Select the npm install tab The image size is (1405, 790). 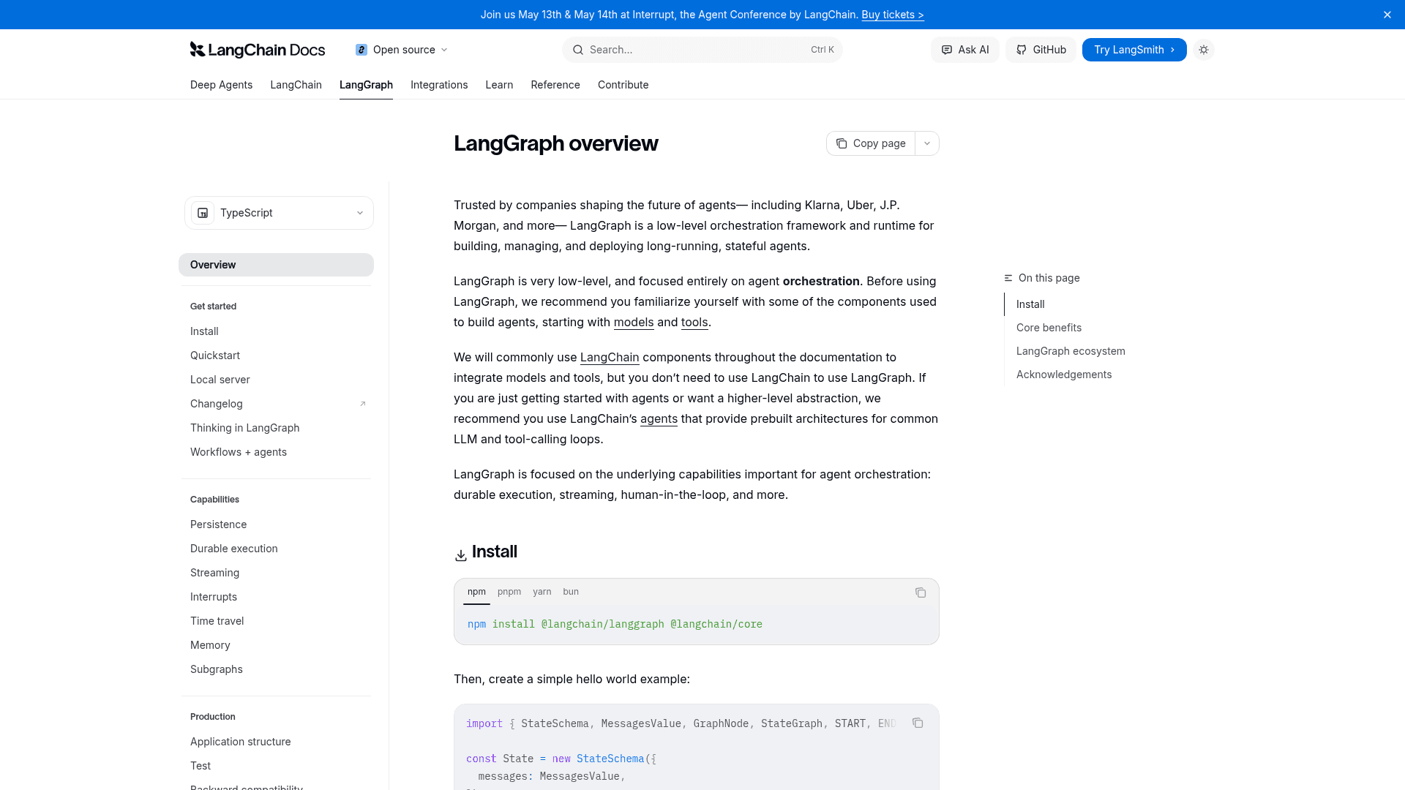tap(476, 592)
